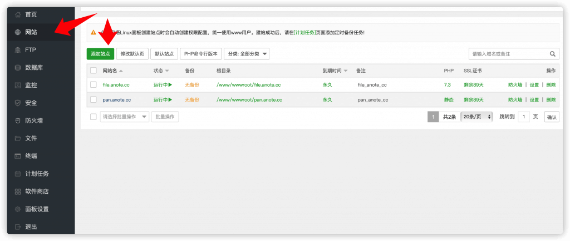Click 无备份 for file.anote.cc
570x241 pixels.
pyautogui.click(x=192, y=85)
